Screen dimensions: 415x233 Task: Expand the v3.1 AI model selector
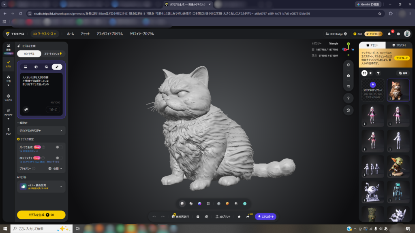(x=41, y=187)
